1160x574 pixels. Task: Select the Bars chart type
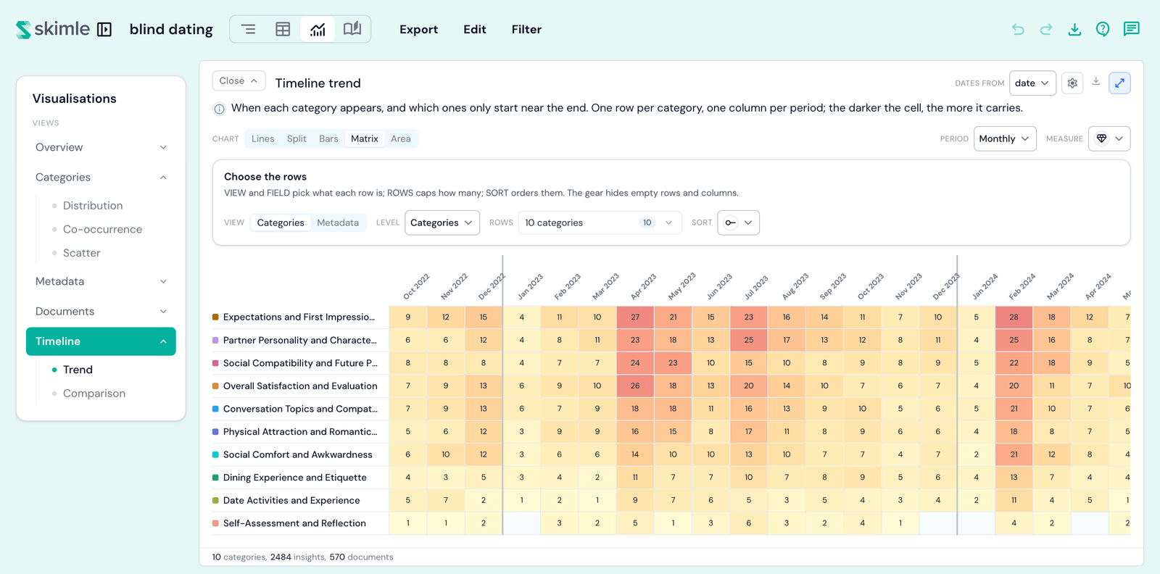tap(328, 138)
